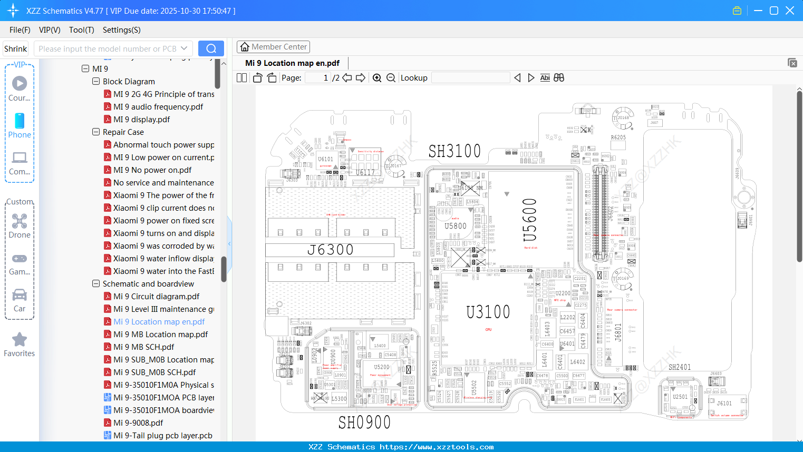Image resolution: width=803 pixels, height=452 pixels.
Task: Click the search input field
Action: [x=105, y=48]
